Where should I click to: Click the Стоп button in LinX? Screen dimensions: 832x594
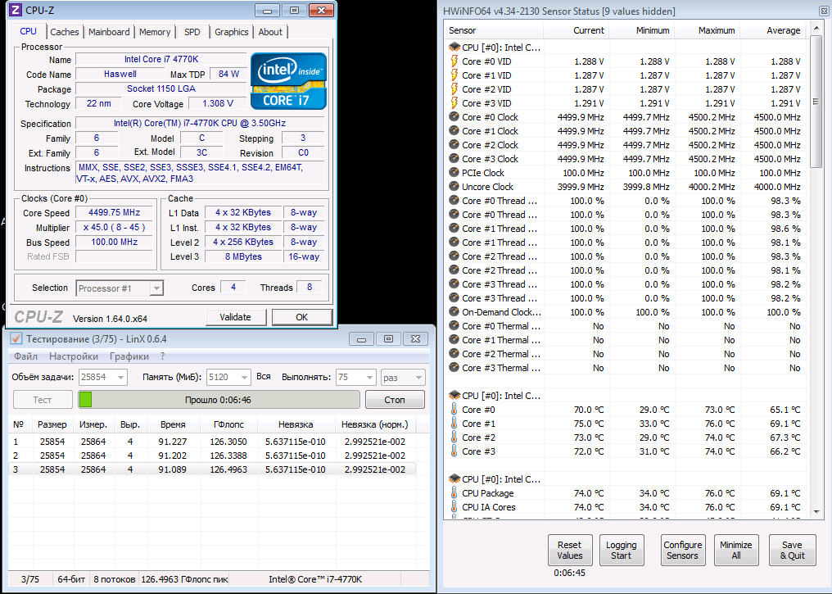tap(394, 400)
